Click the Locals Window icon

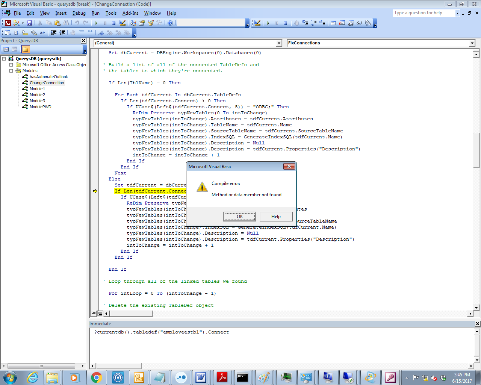334,23
